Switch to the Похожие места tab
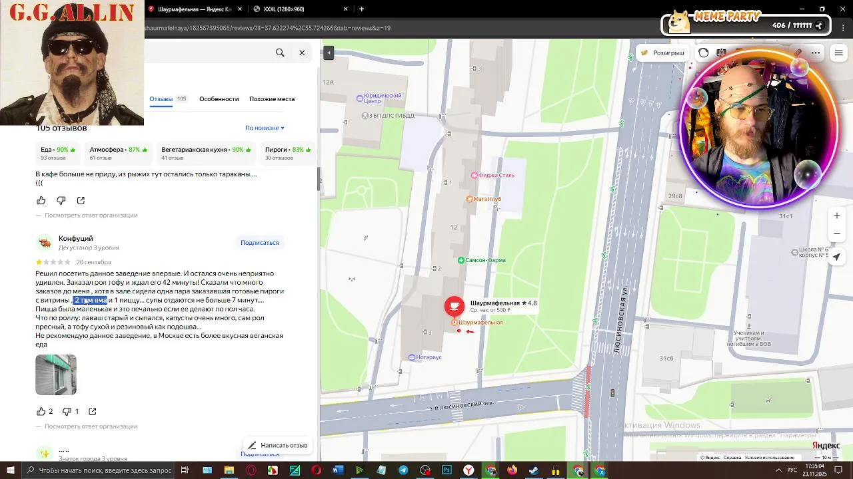This screenshot has height=479, width=853. click(272, 99)
